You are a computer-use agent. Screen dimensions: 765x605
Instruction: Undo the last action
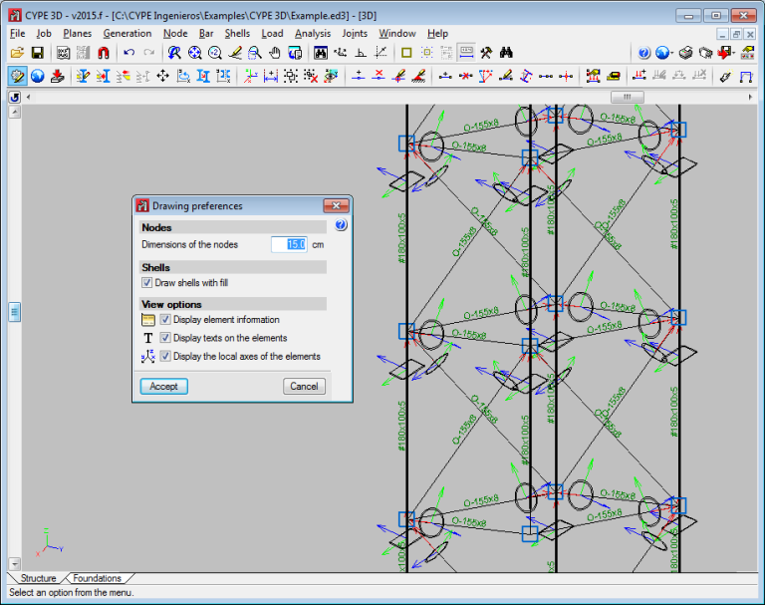click(x=129, y=53)
